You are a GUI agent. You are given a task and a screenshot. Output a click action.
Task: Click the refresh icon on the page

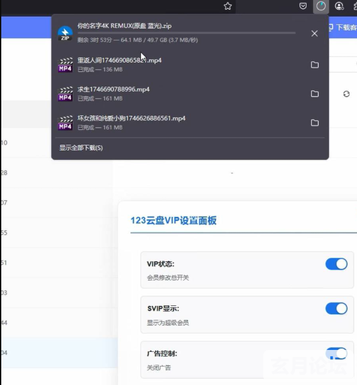click(346, 94)
